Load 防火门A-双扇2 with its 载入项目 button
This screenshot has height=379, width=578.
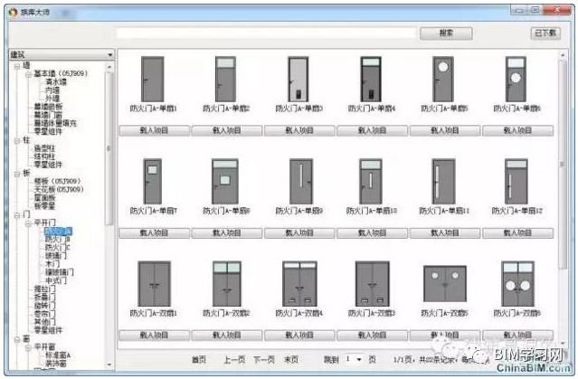pyautogui.click(x=227, y=335)
